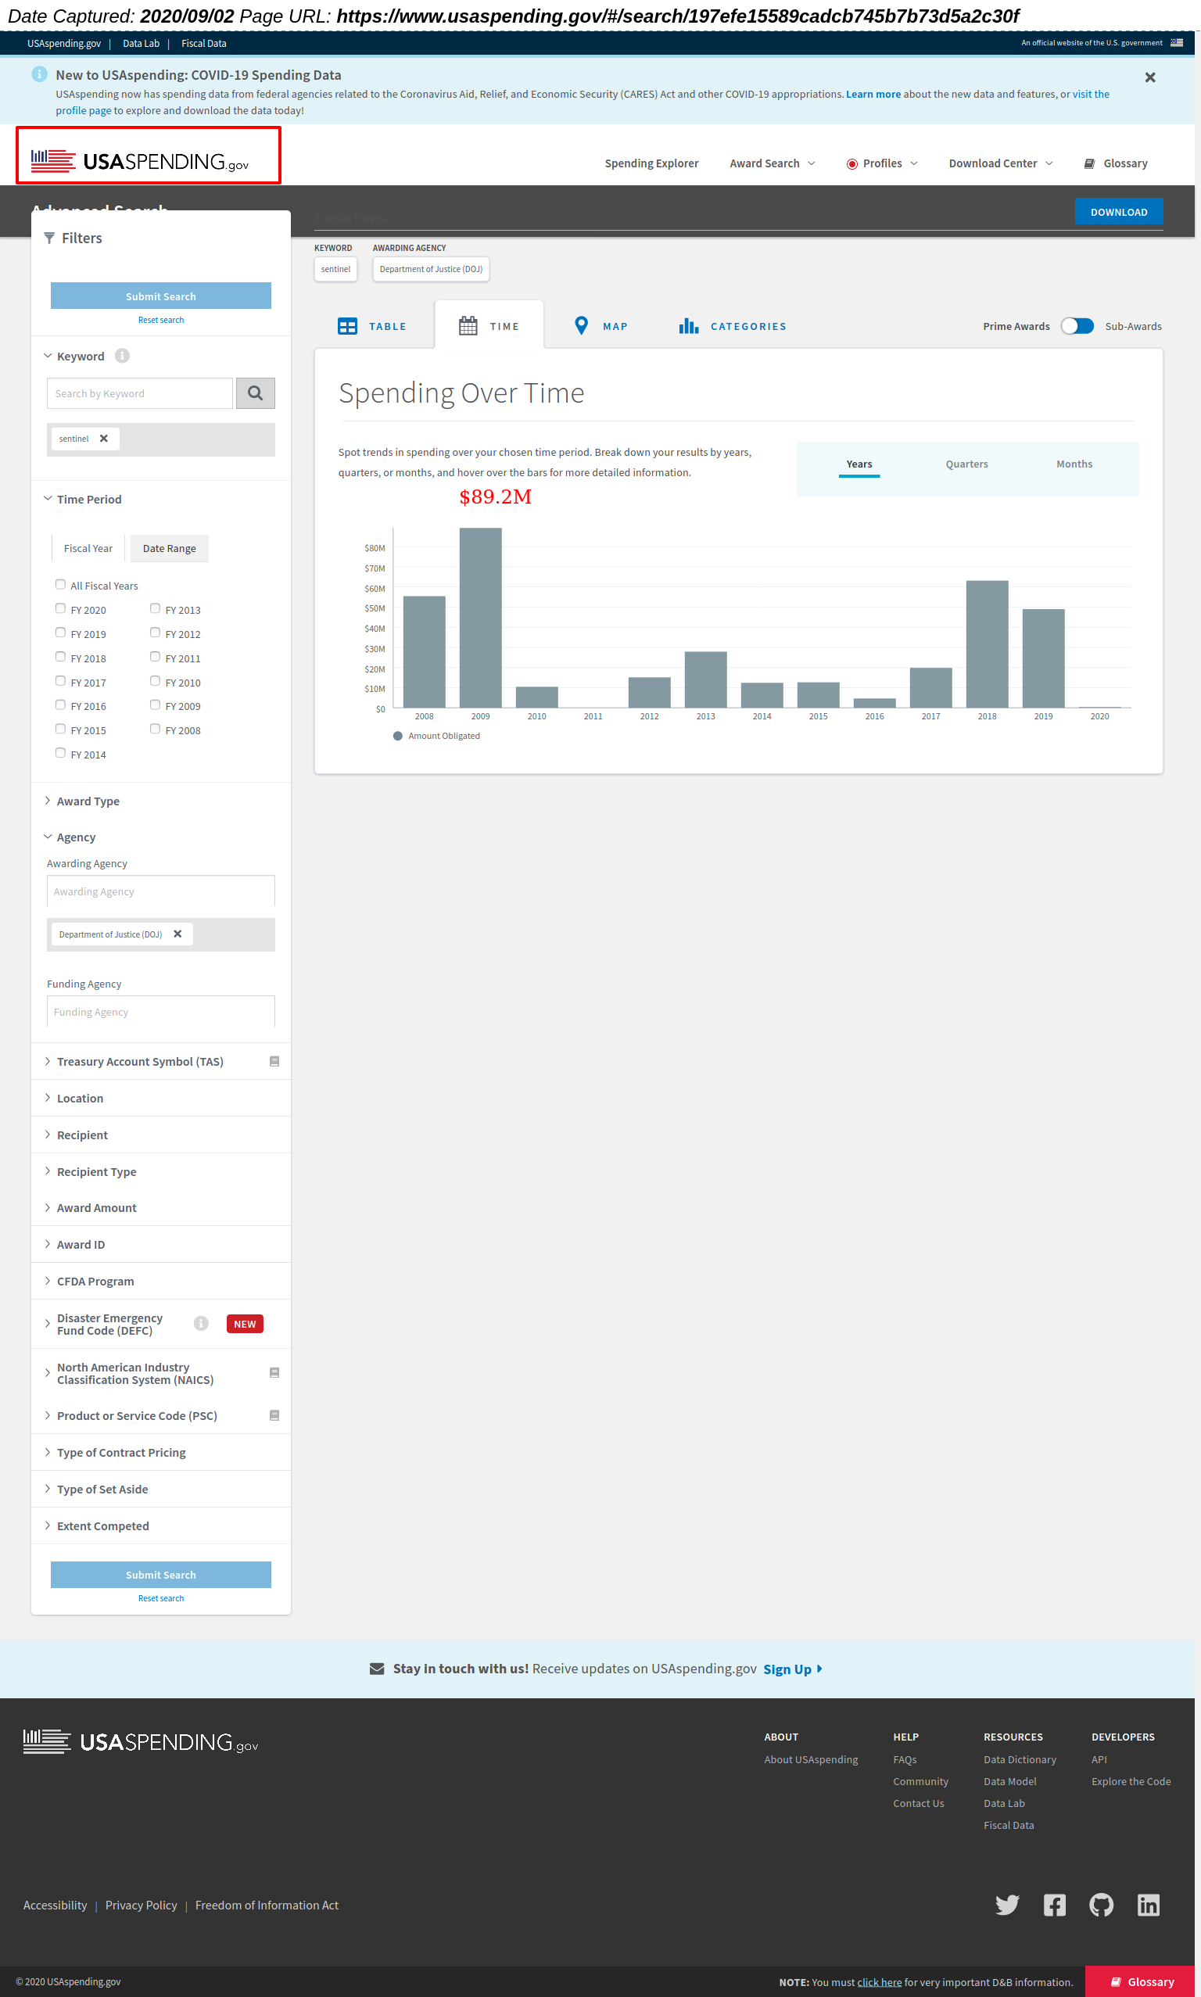Click the top Submit Search button

[161, 296]
